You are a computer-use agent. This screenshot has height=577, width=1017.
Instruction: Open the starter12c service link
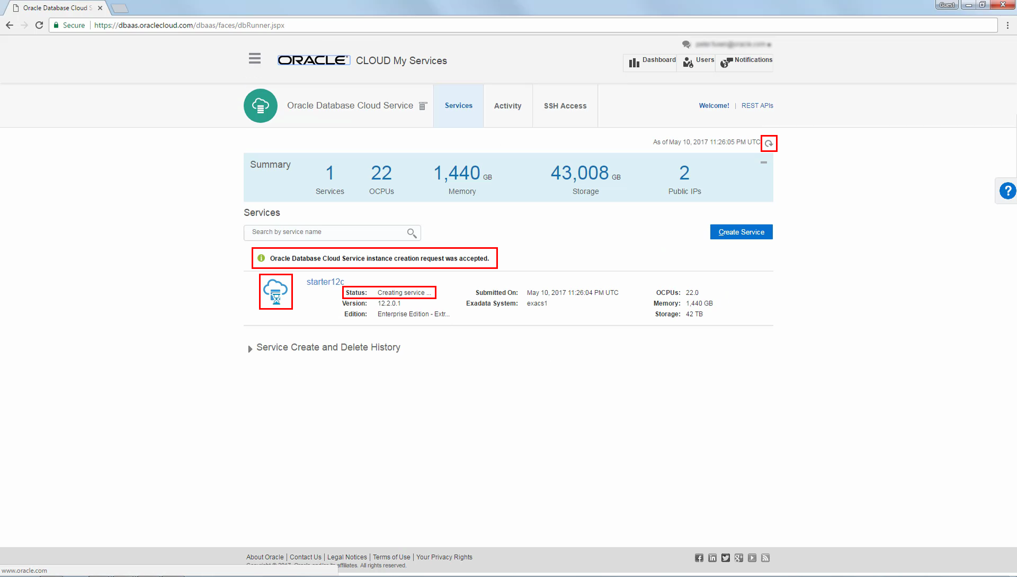[x=325, y=282]
